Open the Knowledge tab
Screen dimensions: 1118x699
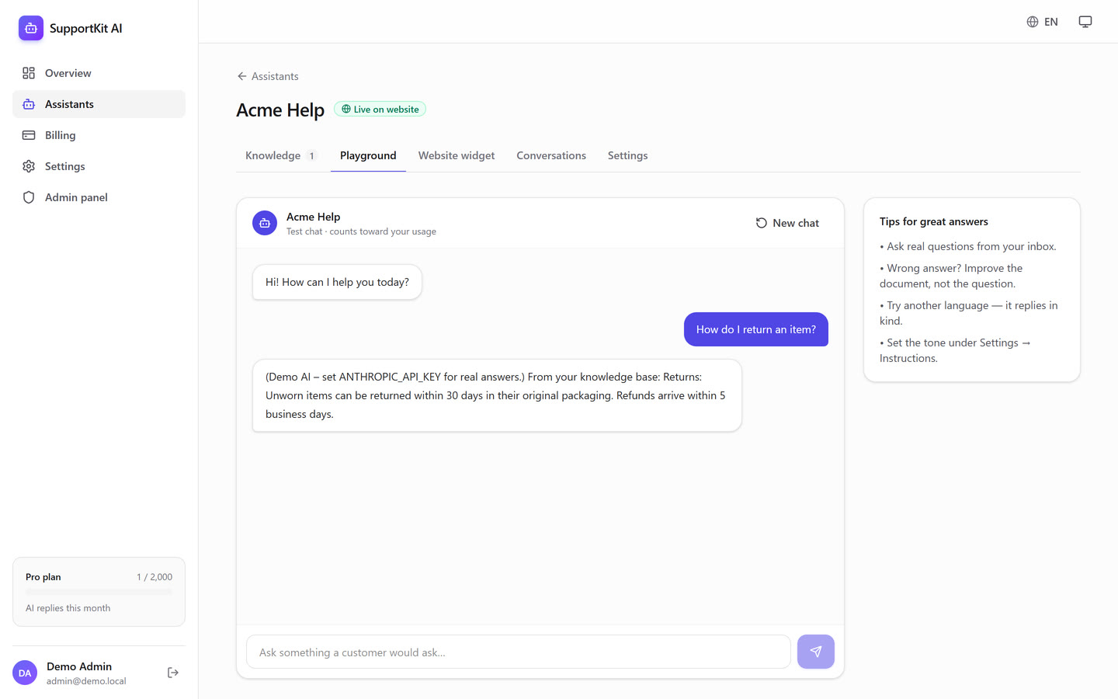(x=281, y=155)
